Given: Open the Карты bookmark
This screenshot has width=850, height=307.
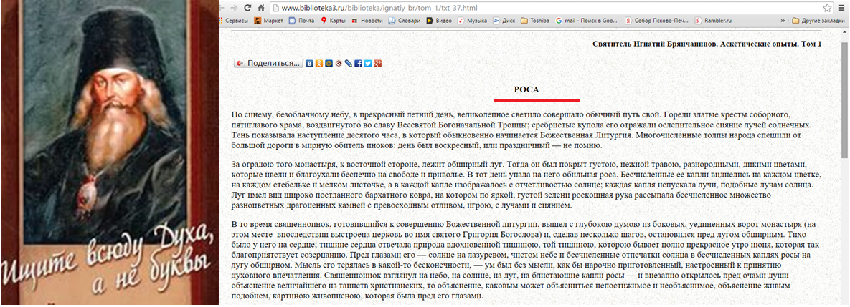Looking at the screenshot, I should click(332, 21).
